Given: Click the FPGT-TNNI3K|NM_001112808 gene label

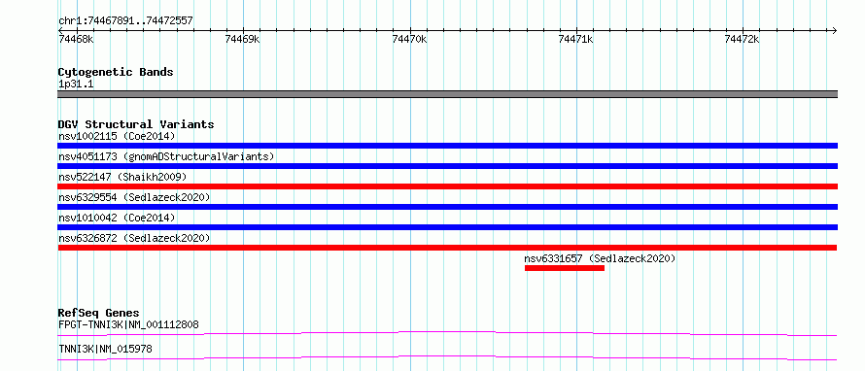Looking at the screenshot, I should point(128,324).
